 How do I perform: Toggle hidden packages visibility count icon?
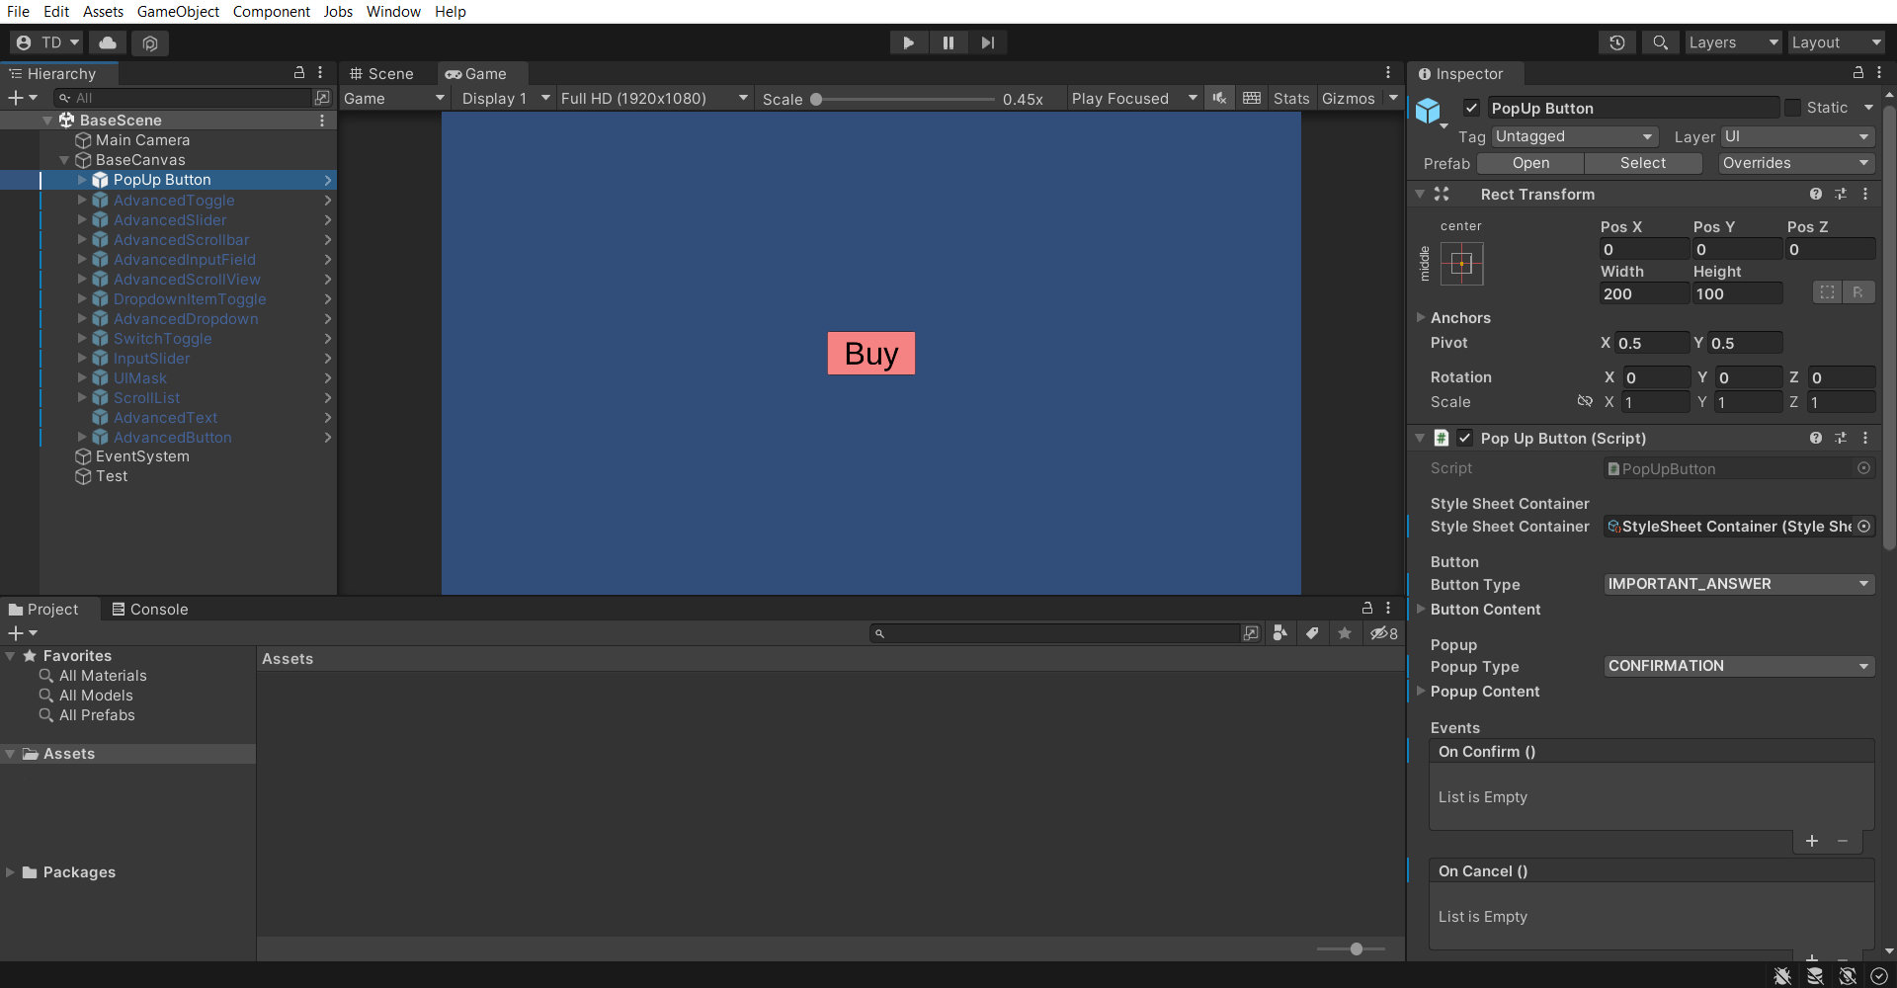coord(1383,633)
